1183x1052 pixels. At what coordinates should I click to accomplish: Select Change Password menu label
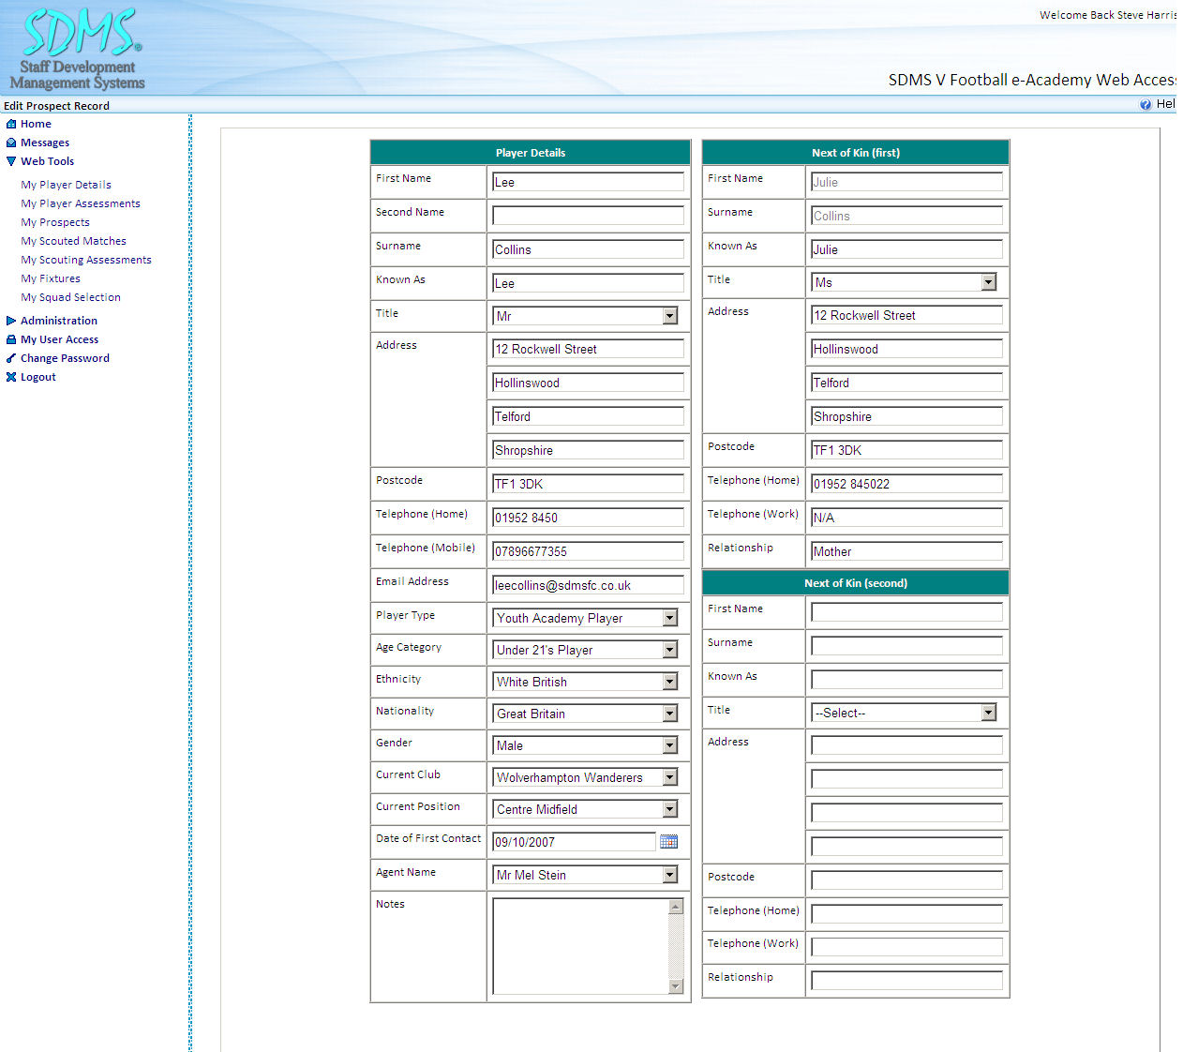[65, 358]
